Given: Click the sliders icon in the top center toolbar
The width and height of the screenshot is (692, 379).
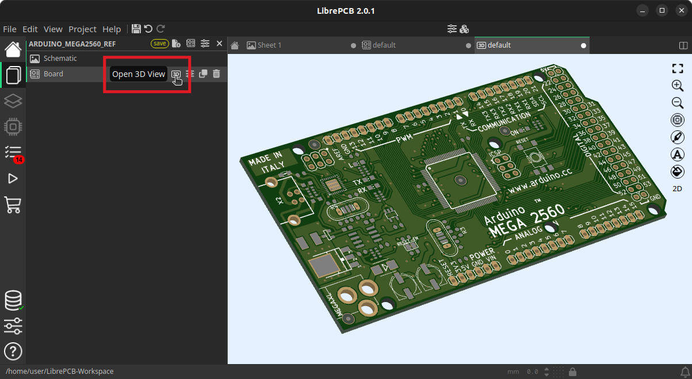Looking at the screenshot, I should pos(452,29).
